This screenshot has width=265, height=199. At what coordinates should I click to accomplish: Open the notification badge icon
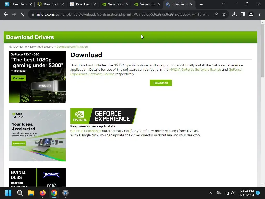point(258,193)
